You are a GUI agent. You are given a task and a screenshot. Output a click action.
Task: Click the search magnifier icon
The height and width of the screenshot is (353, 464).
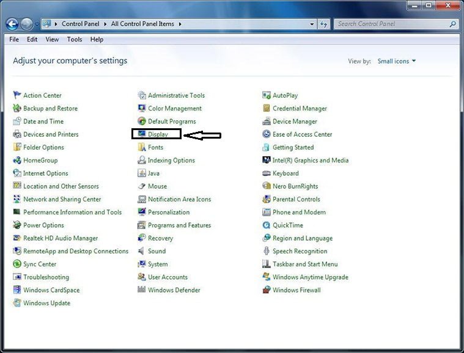(453, 24)
